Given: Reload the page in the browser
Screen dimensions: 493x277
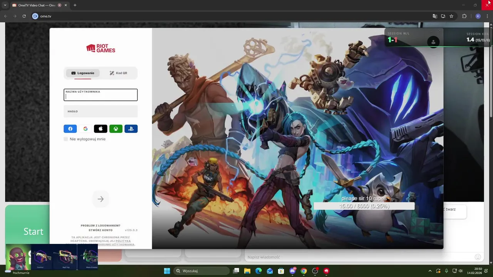Looking at the screenshot, I should (x=24, y=16).
